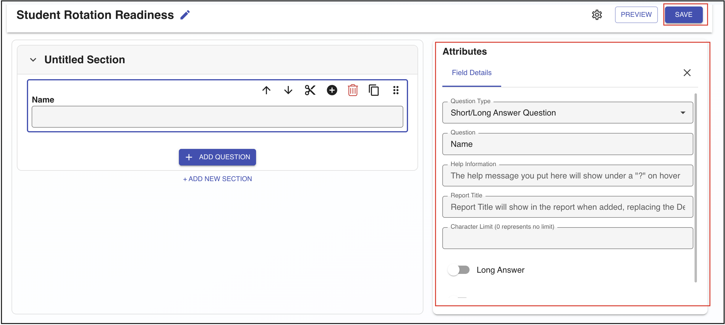Click the Attributes panel scrollbar
The height and width of the screenshot is (325, 725).
[695, 188]
